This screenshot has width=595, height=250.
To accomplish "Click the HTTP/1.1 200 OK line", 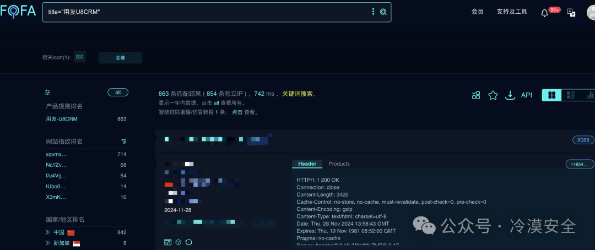I will tap(318, 180).
